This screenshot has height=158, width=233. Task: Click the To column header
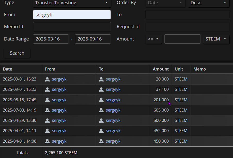click(101, 69)
